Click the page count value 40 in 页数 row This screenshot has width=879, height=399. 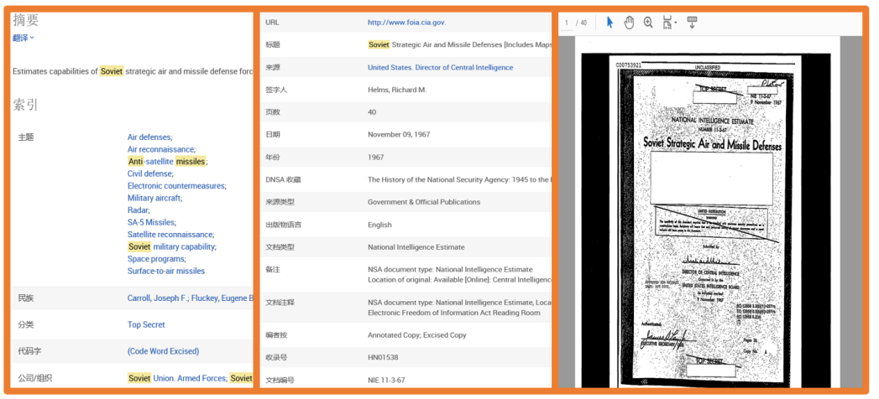372,112
